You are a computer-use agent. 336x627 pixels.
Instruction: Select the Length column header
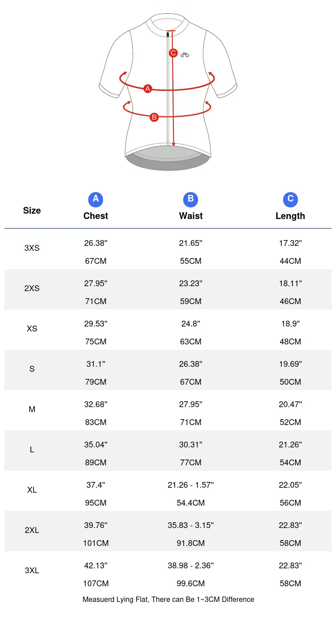[290, 216]
